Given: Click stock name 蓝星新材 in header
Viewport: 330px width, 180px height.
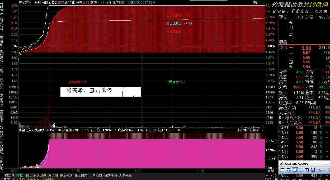Looking at the screenshot, I should (x=25, y=2).
